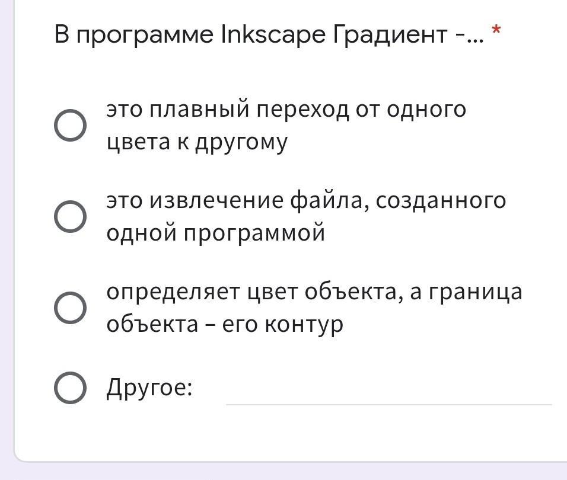Click 'В программе' at the question start

point(134,35)
